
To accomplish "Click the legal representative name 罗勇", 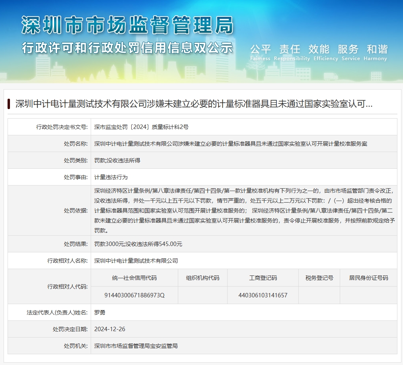I will (100, 312).
